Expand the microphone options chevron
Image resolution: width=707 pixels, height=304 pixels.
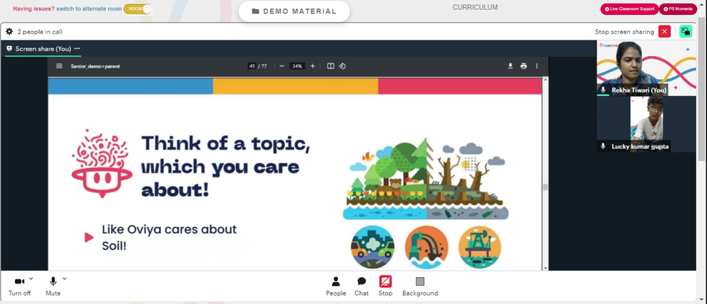click(64, 279)
